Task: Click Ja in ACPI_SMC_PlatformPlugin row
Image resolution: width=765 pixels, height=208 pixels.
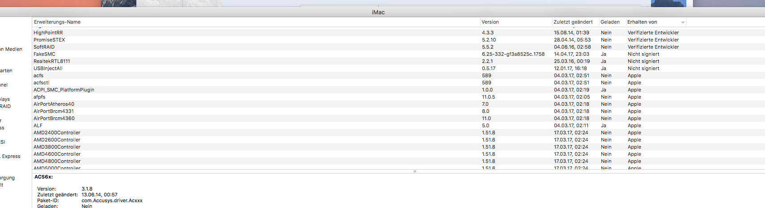Action: 604,90
